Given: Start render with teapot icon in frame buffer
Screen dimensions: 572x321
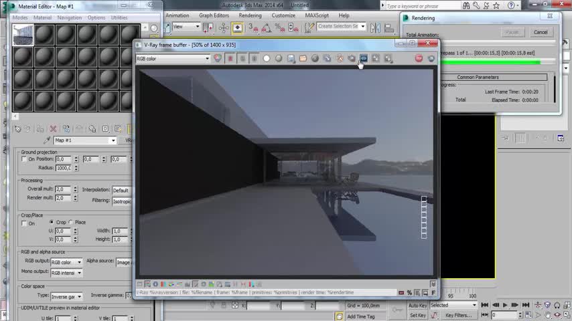Looking at the screenshot, I should click(x=431, y=58).
